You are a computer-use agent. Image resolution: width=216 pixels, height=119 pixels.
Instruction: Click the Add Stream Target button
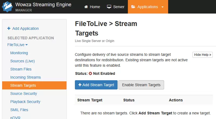pyautogui.click(x=96, y=85)
